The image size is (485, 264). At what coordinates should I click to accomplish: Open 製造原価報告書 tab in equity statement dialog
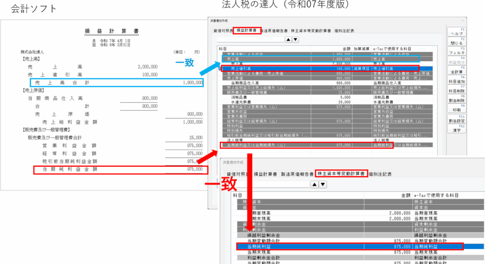pos(297,174)
